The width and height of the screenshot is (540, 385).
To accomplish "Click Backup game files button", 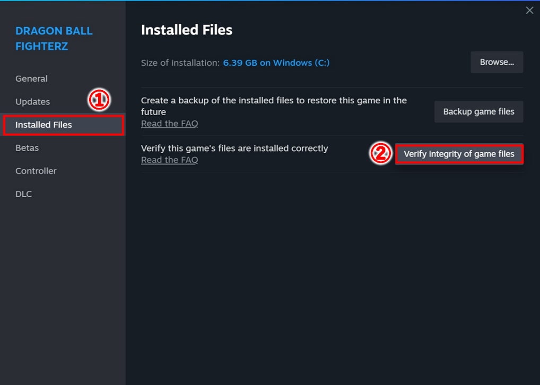I will 478,111.
